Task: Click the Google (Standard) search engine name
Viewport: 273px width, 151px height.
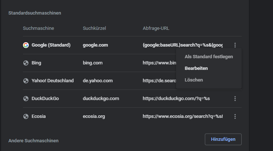Action: pos(51,45)
